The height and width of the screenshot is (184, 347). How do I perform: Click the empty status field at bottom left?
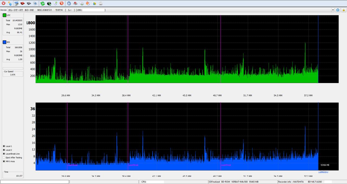click(35, 182)
